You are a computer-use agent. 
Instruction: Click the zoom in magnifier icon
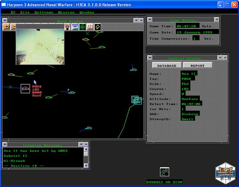click(6, 27)
